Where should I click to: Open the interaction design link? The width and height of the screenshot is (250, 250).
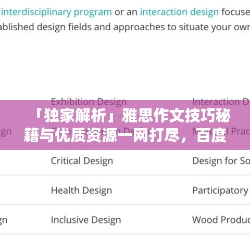(179, 12)
